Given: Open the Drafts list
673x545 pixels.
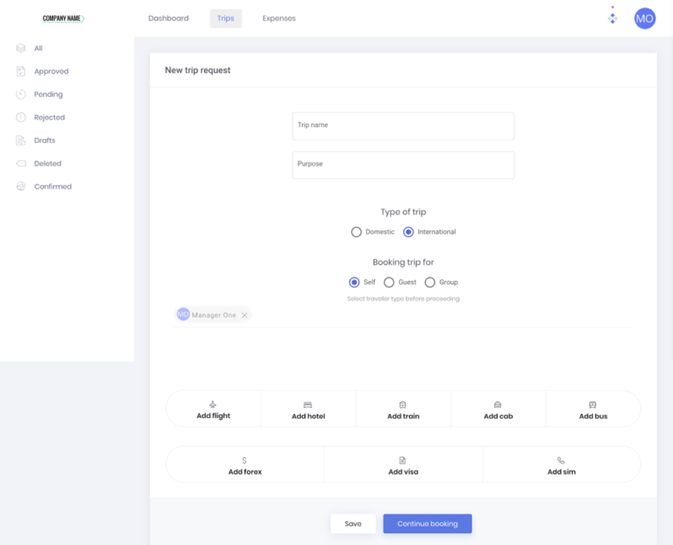Looking at the screenshot, I should point(45,140).
